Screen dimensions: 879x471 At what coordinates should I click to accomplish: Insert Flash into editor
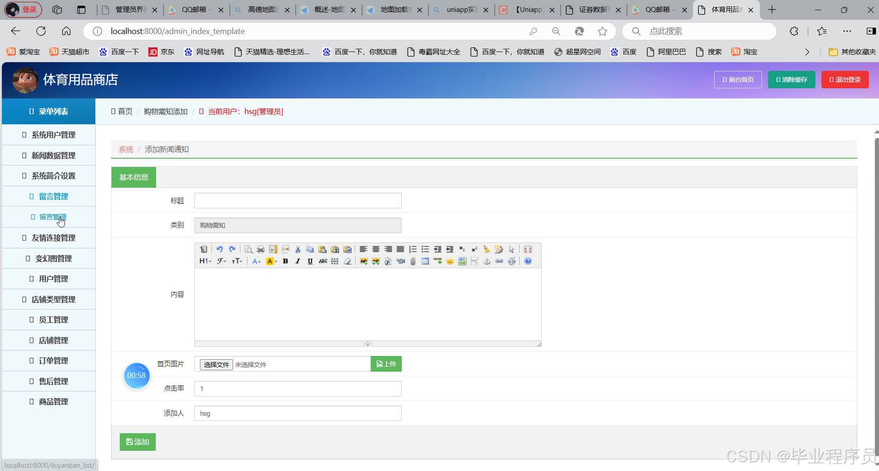(x=388, y=261)
